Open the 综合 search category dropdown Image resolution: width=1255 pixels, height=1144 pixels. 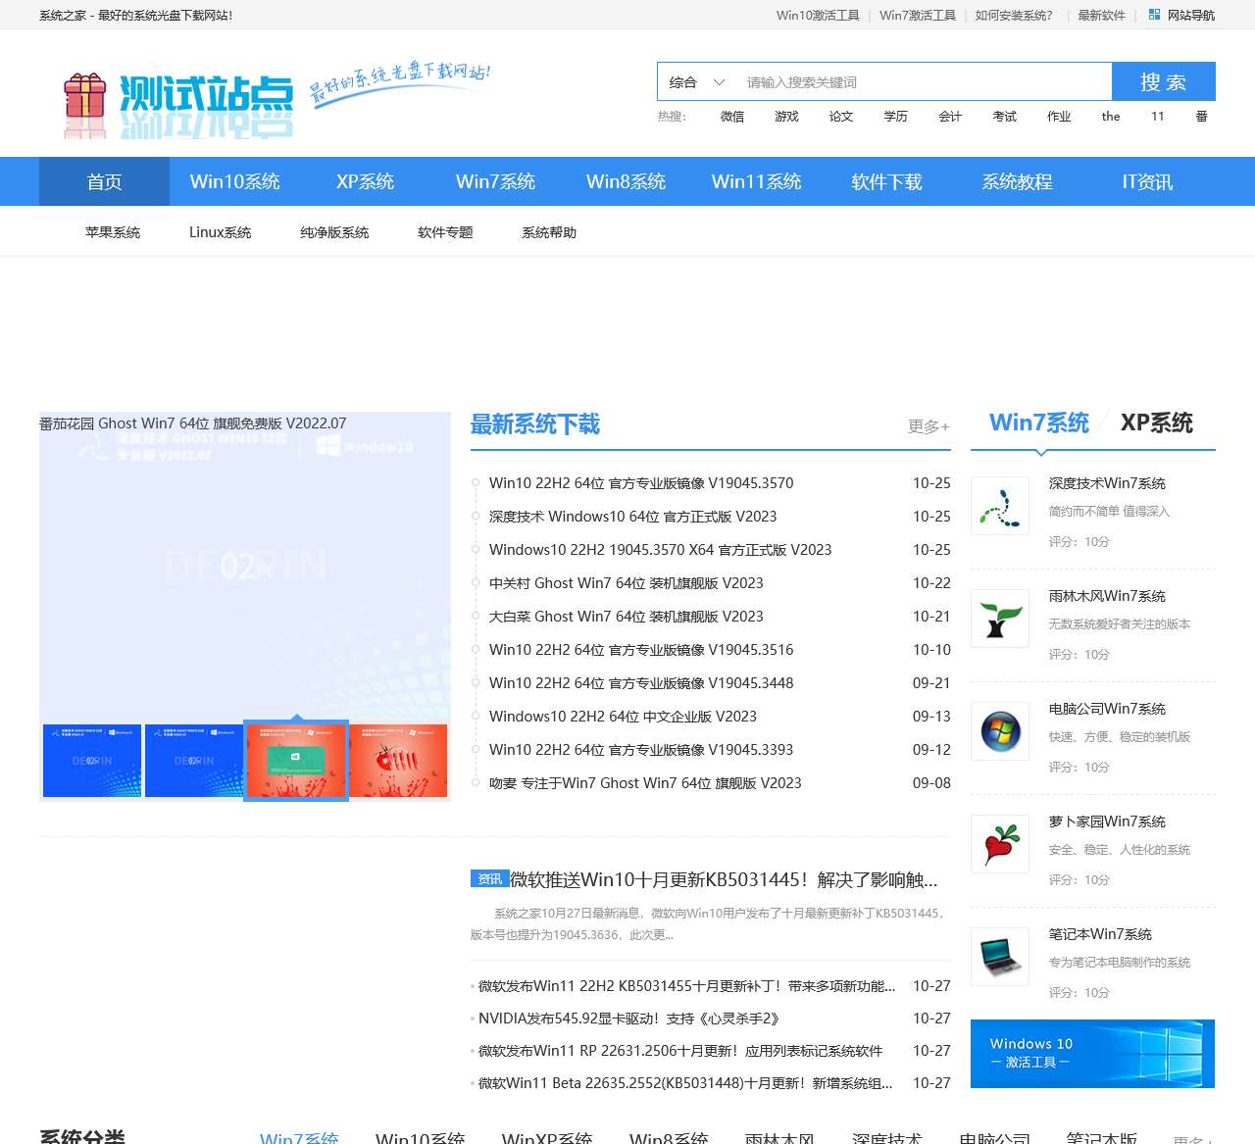696,82
